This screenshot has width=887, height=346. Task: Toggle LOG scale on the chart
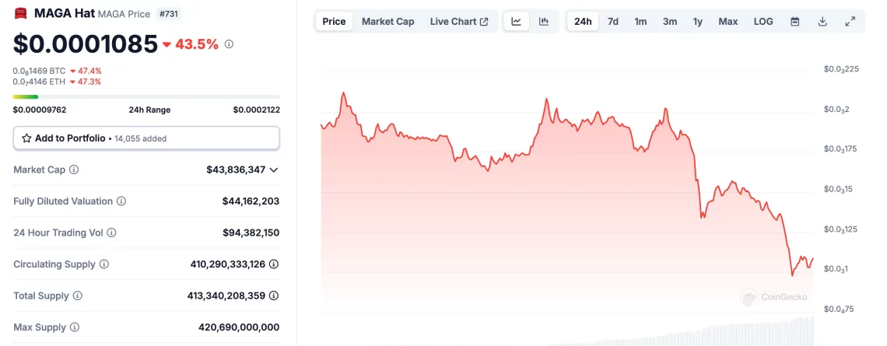[763, 22]
